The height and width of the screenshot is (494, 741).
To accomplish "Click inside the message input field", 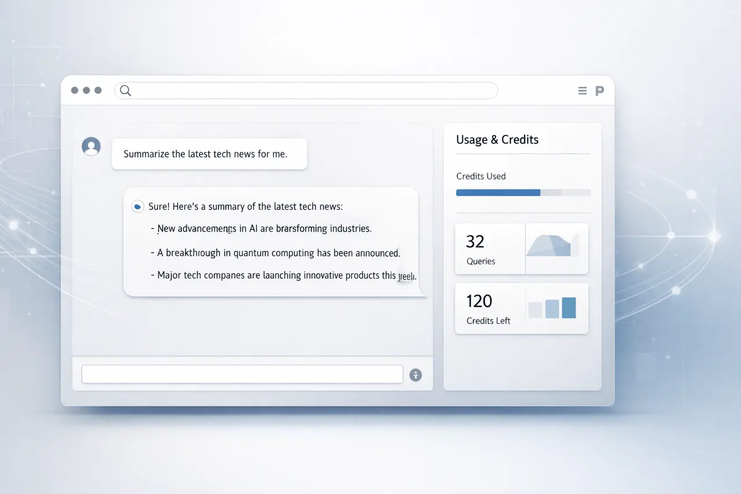I will tap(242, 374).
